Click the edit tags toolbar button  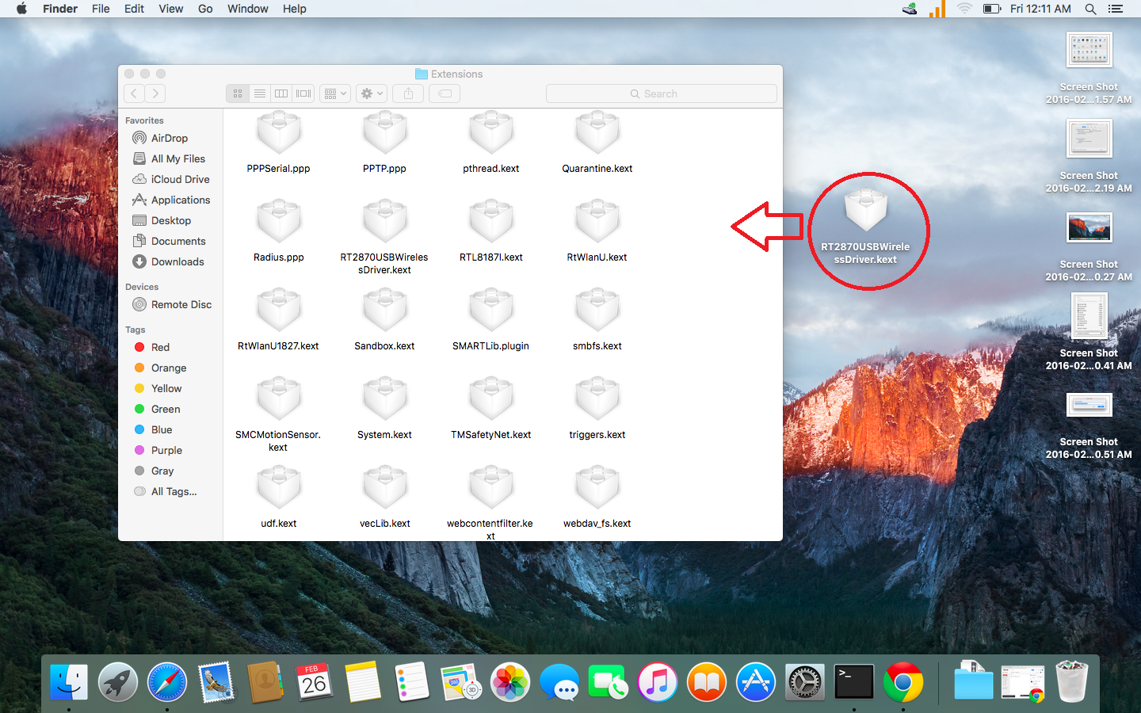pos(445,93)
